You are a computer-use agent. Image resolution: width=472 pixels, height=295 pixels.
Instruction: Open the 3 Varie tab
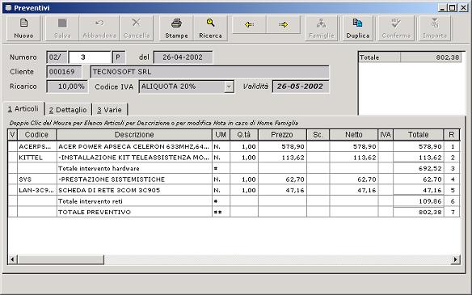[110, 110]
